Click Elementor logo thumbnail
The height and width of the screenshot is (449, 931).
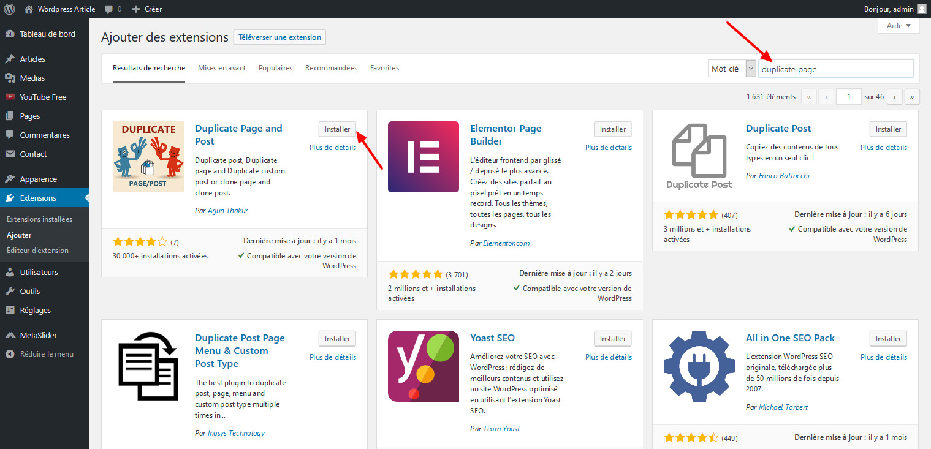tap(424, 157)
